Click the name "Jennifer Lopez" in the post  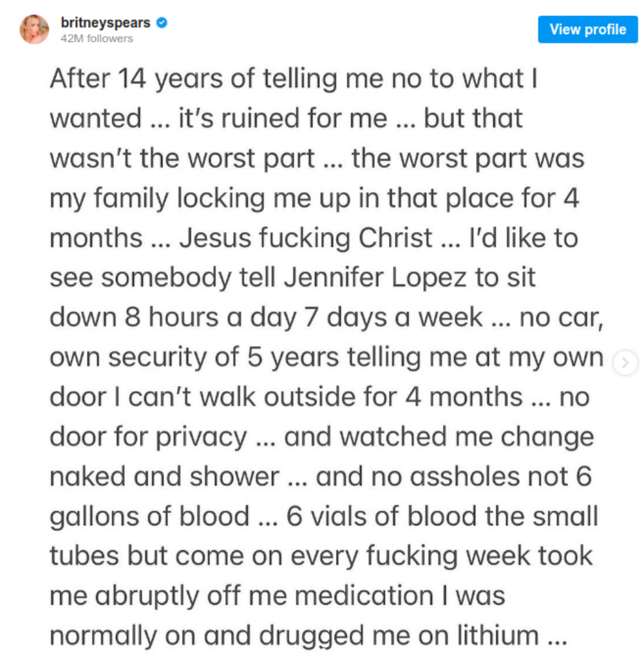(x=359, y=278)
